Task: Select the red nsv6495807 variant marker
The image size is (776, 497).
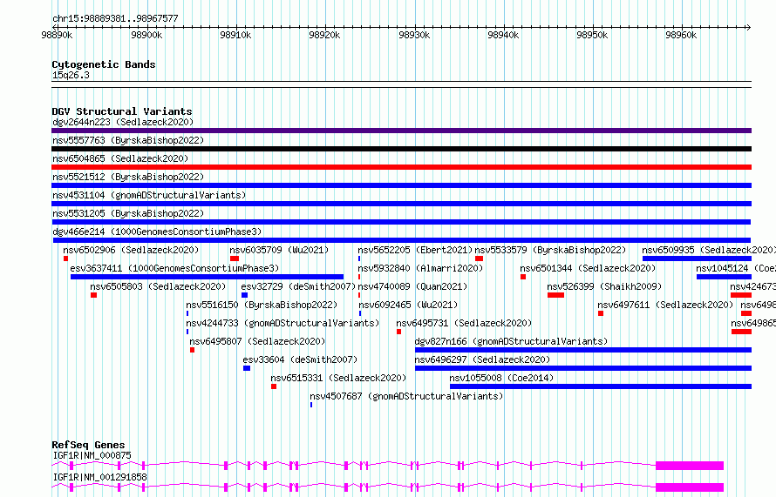Action: pos(192,350)
